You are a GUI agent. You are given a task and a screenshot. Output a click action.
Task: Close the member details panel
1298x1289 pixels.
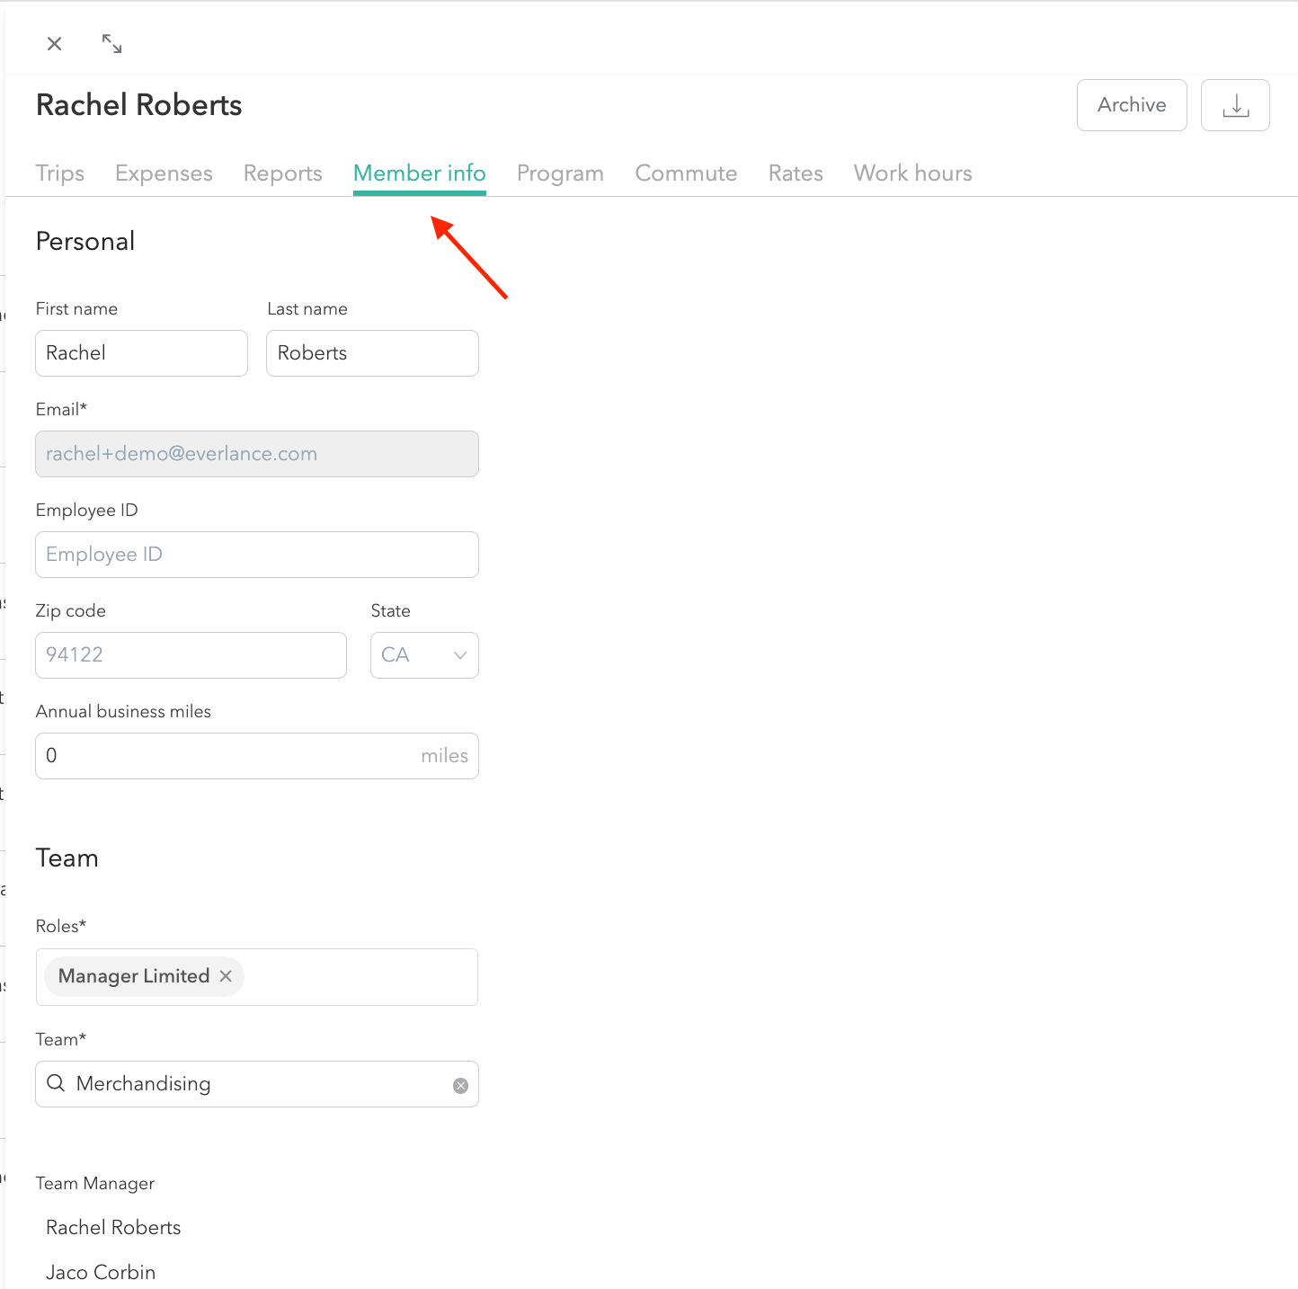click(x=55, y=44)
